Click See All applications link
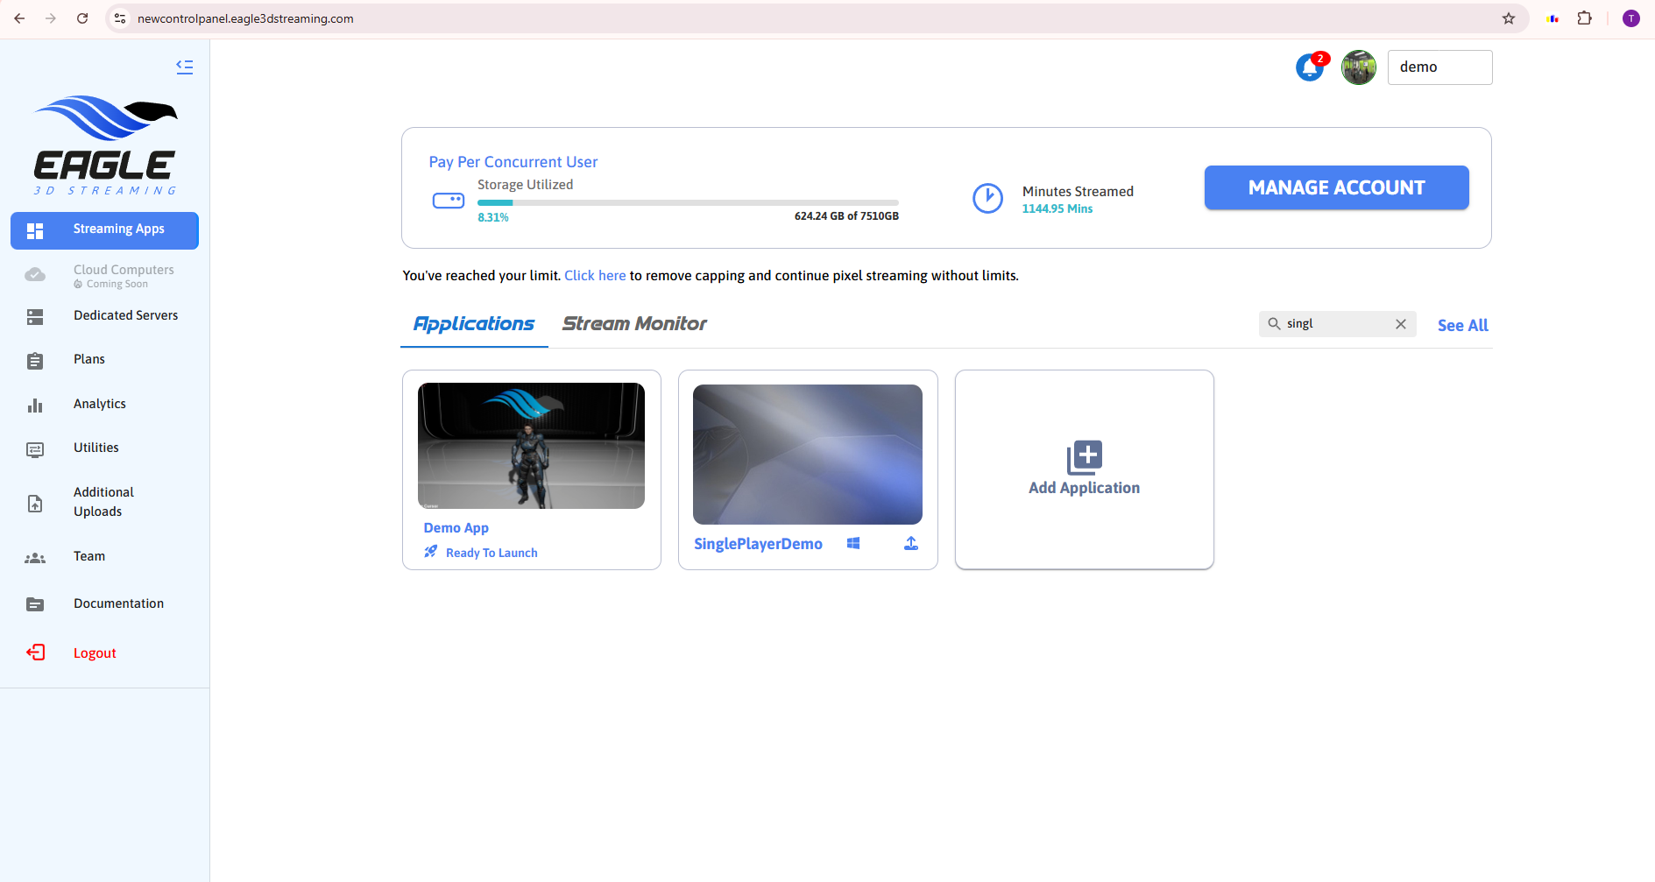This screenshot has width=1655, height=882. (x=1462, y=325)
